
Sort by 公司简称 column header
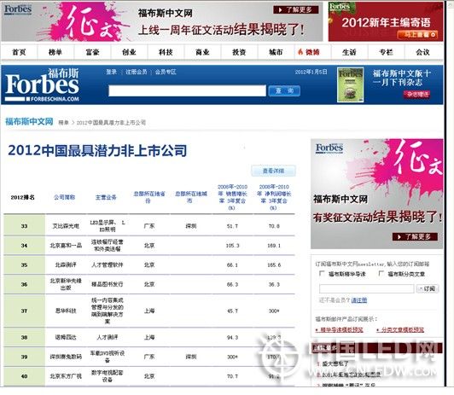[65, 197]
